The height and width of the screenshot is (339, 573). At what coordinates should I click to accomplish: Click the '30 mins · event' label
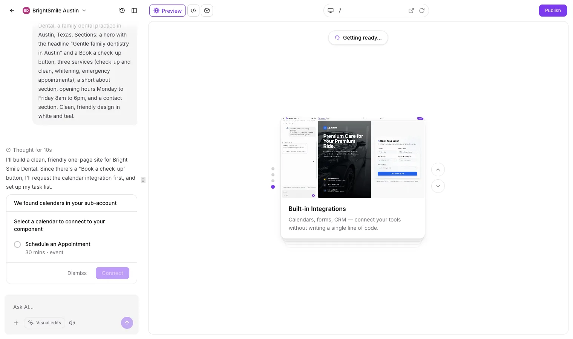(44, 252)
